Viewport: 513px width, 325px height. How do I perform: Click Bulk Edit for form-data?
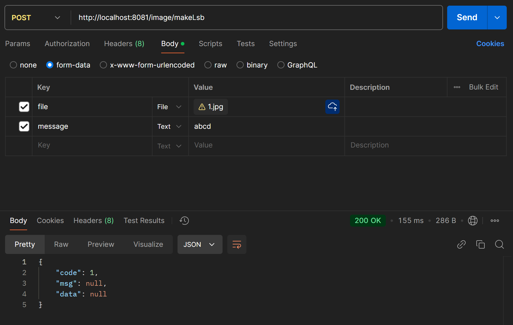(x=484, y=87)
